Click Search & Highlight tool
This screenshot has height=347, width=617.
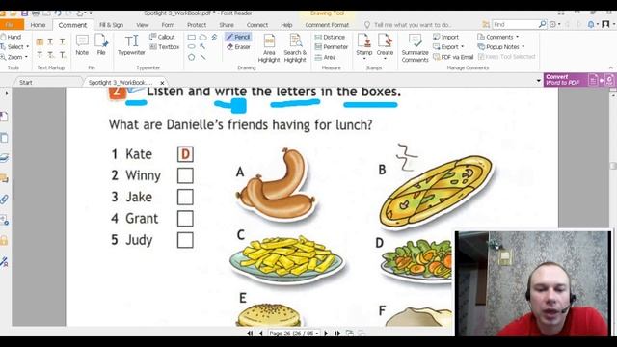point(295,48)
